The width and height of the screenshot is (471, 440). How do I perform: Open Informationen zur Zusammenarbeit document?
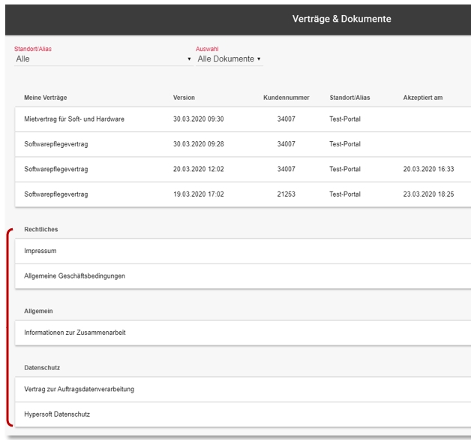[243, 333]
